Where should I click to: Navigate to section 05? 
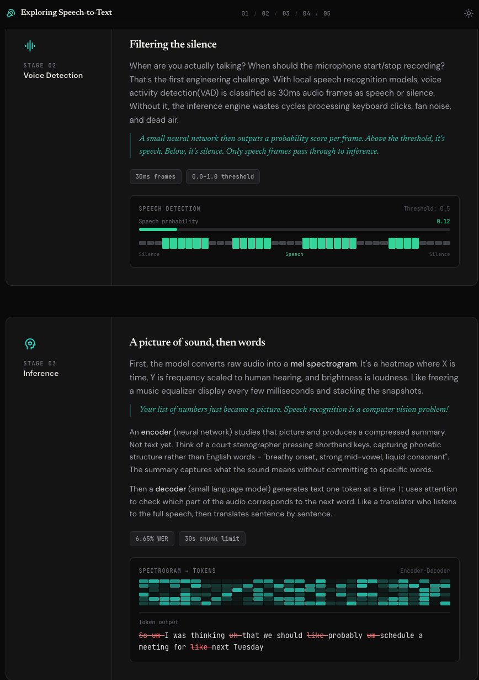[327, 13]
